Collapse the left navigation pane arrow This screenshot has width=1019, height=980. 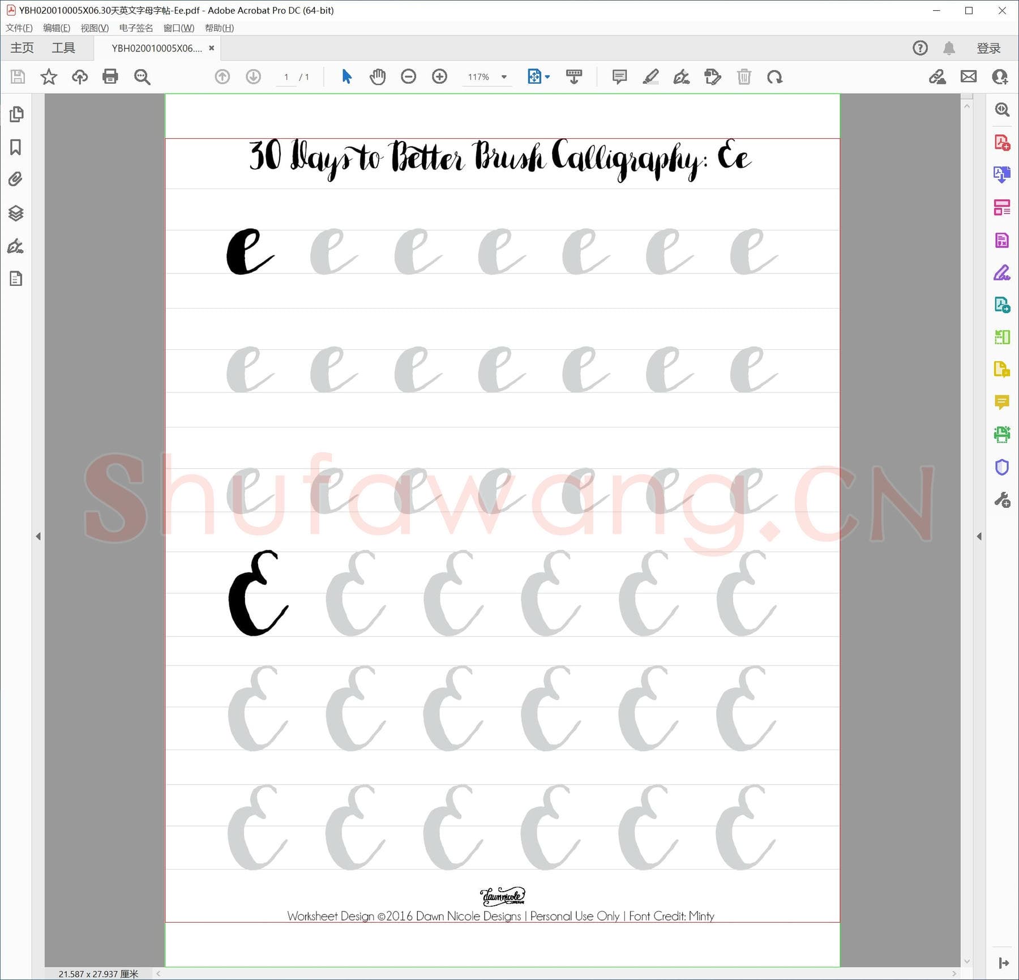coord(38,536)
